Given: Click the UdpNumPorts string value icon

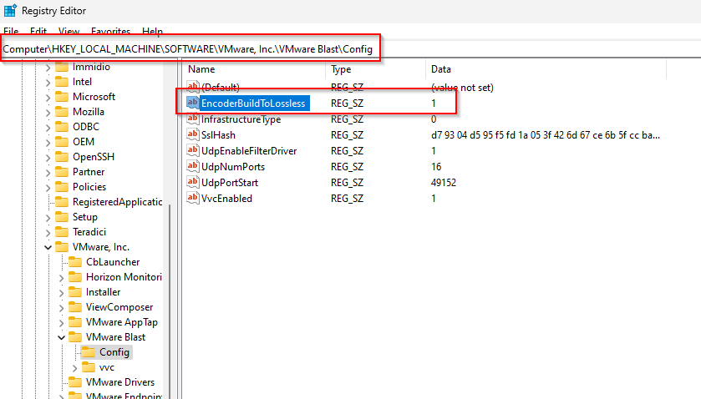Looking at the screenshot, I should [192, 167].
